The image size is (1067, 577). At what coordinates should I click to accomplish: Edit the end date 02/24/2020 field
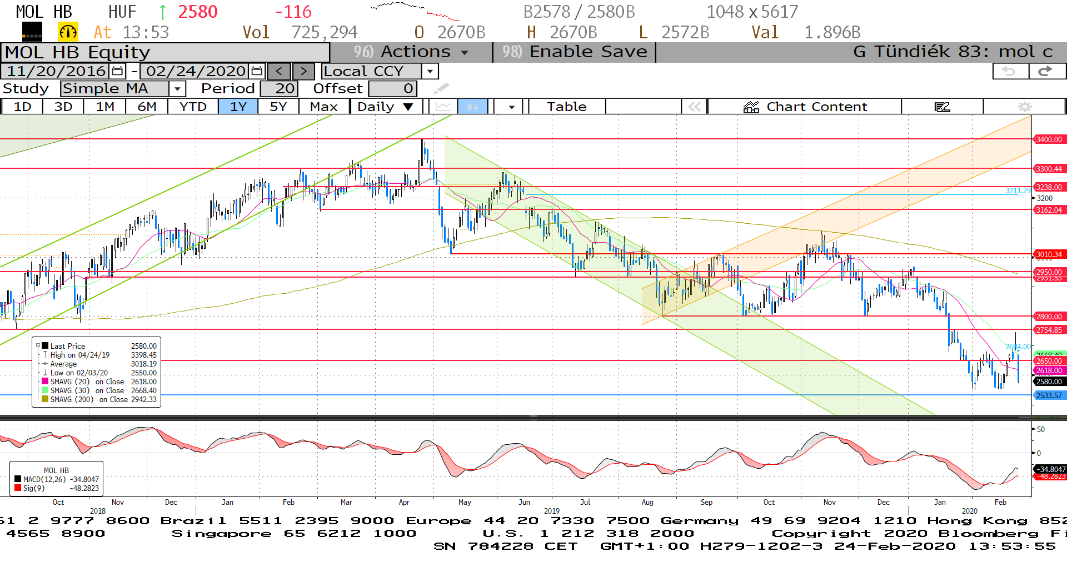coord(196,71)
